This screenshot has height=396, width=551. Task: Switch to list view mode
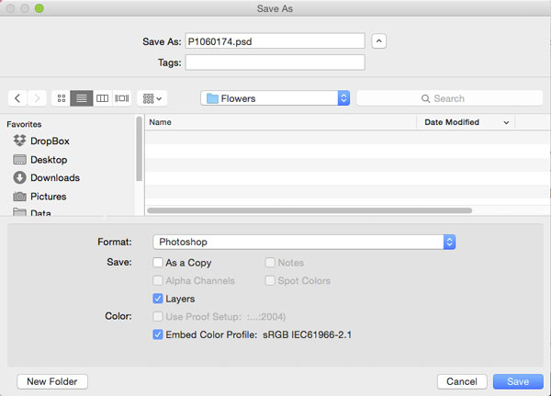[82, 98]
